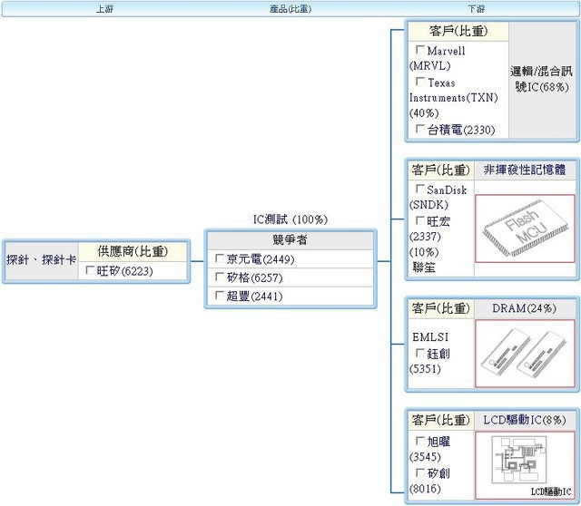Click 客戶(比重) header beside 非揮發性記憶體

tap(440, 170)
